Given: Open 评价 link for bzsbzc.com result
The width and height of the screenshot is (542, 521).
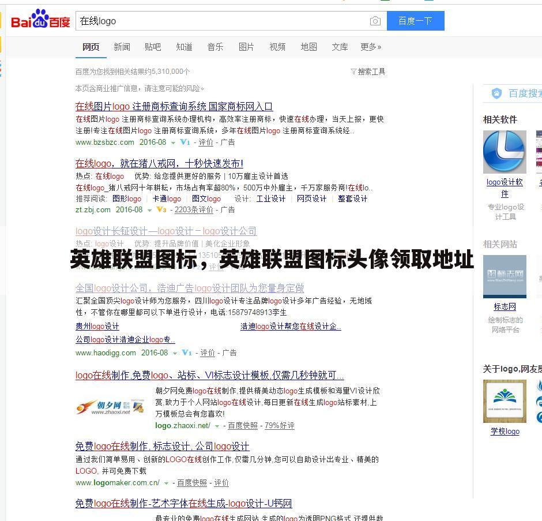Looking at the screenshot, I should click(206, 142).
